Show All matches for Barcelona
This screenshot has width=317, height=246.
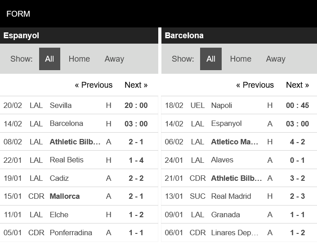tap(211, 59)
